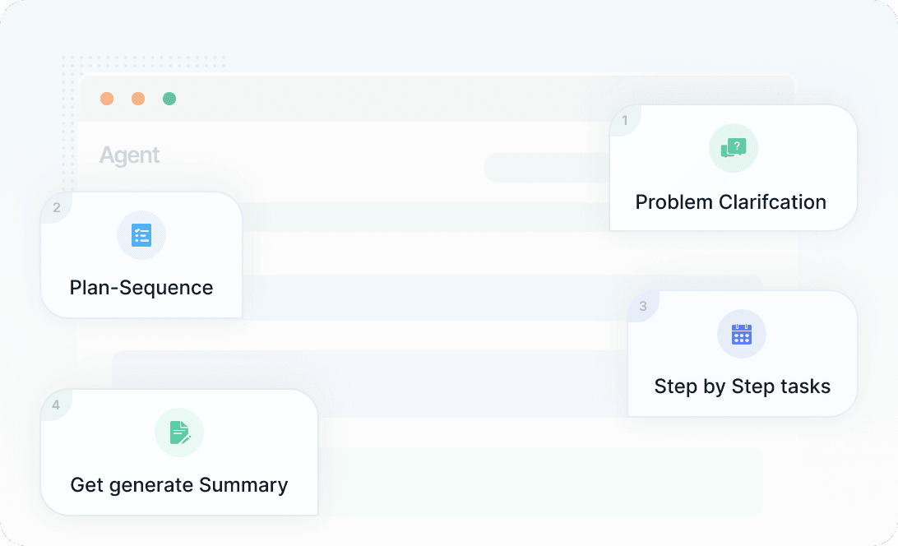Open the Step by Step tasks label
898x546 pixels.
click(742, 386)
